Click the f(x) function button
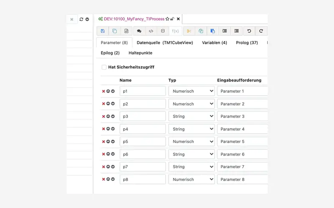Image resolution: width=334 pixels, height=208 pixels. pos(175,31)
